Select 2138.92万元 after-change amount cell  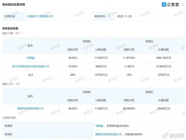[x=164, y=66]
